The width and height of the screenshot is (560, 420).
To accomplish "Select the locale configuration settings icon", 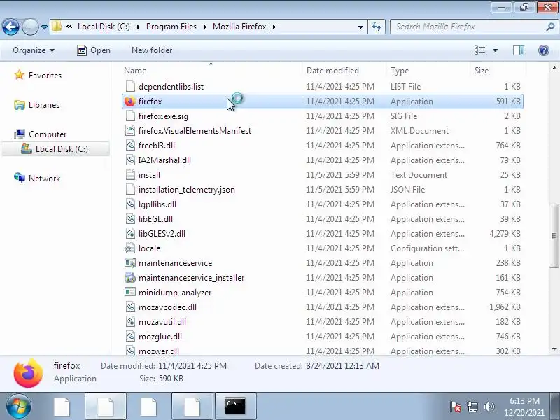I will tap(130, 248).
